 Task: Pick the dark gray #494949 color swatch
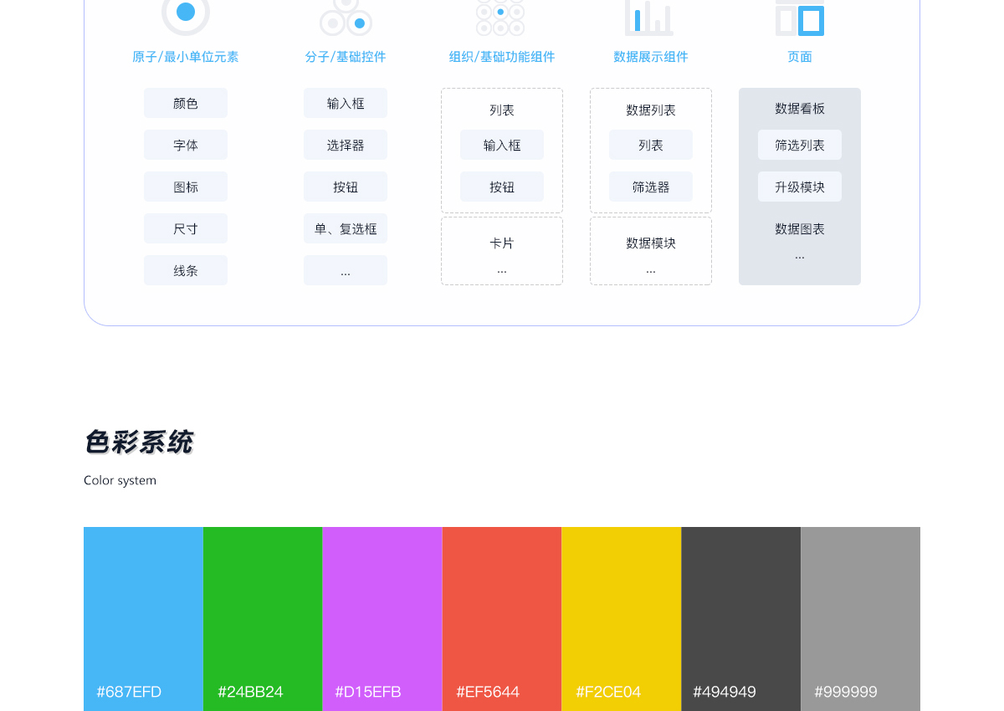pyautogui.click(x=741, y=619)
